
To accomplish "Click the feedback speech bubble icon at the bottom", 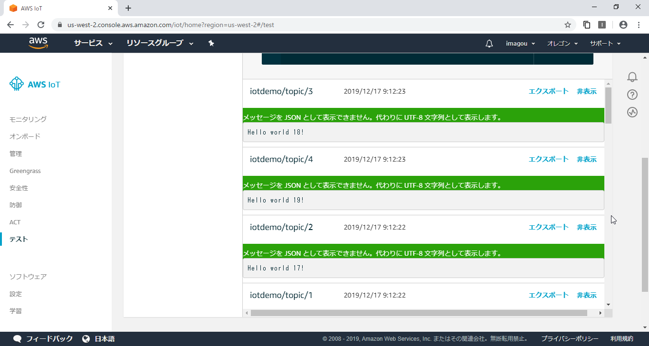I will tap(17, 338).
